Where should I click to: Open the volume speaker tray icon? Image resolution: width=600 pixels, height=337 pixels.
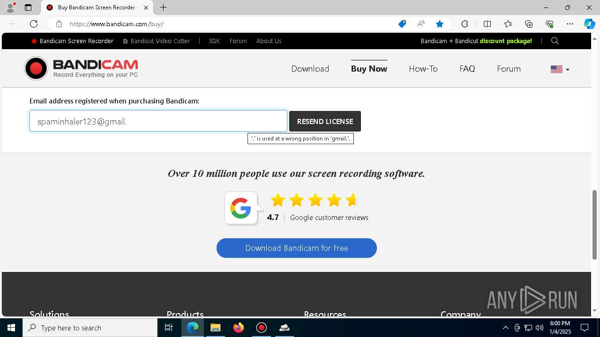pyautogui.click(x=540, y=328)
